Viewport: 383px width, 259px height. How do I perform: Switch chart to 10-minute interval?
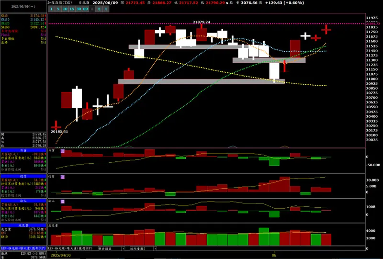(65, 9)
